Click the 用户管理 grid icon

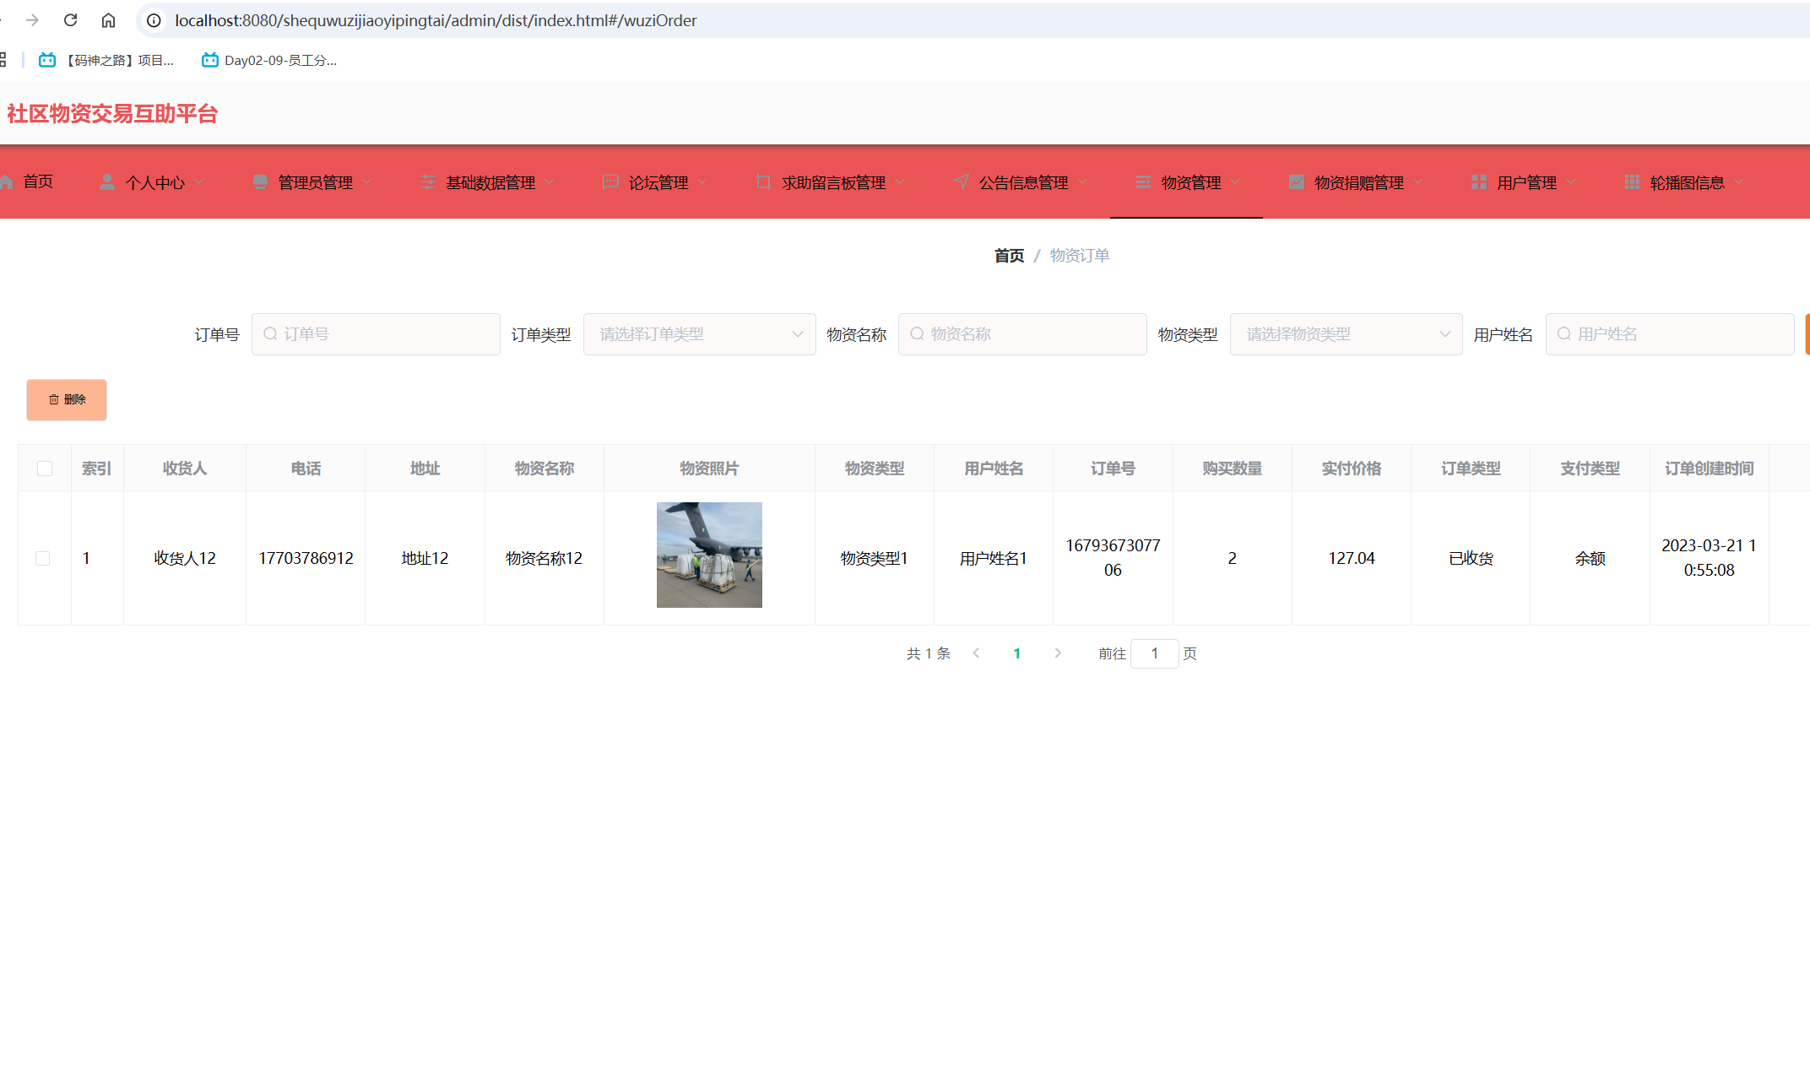(1479, 182)
